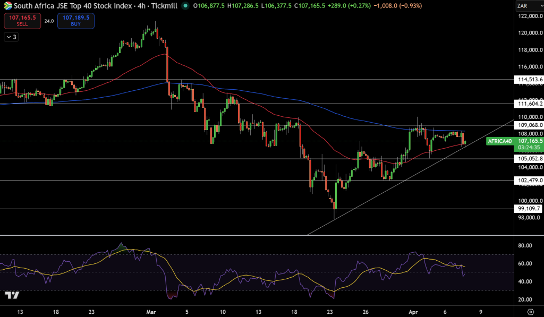Click the South African flag symbol icon
The width and height of the screenshot is (544, 317).
[x=8, y=7]
